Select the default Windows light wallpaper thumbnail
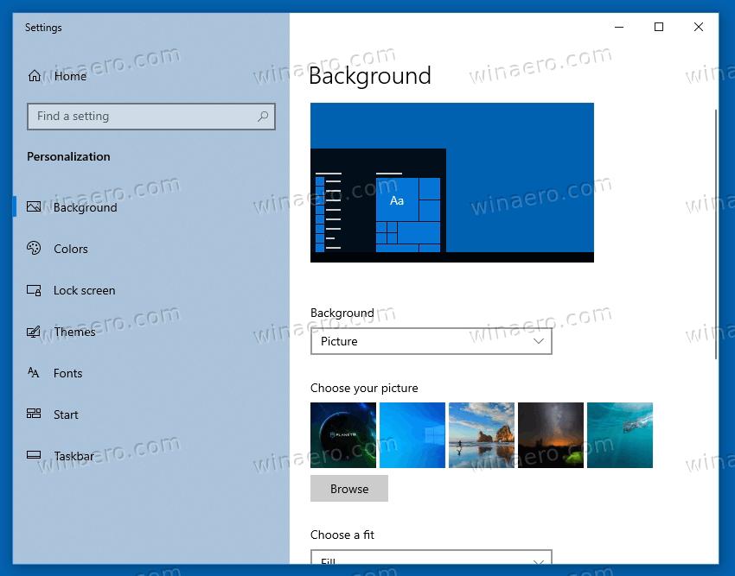This screenshot has height=576, width=735. 412,434
